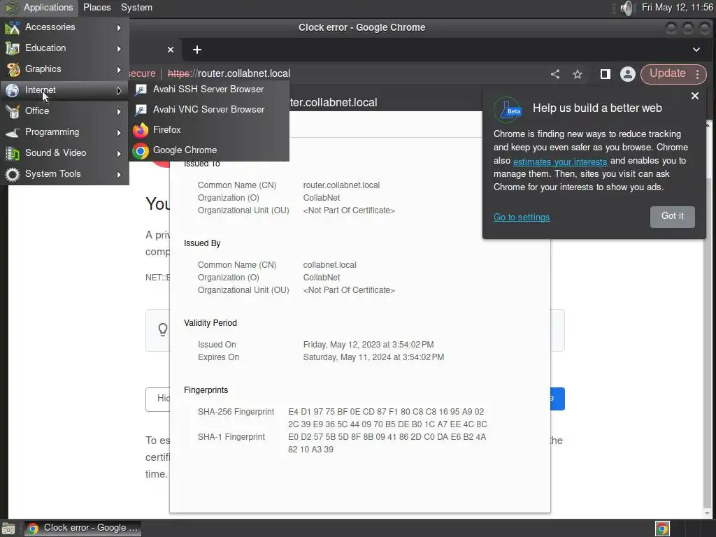Expand the System Tools submenu arrow
The height and width of the screenshot is (537, 716).
pyautogui.click(x=119, y=175)
